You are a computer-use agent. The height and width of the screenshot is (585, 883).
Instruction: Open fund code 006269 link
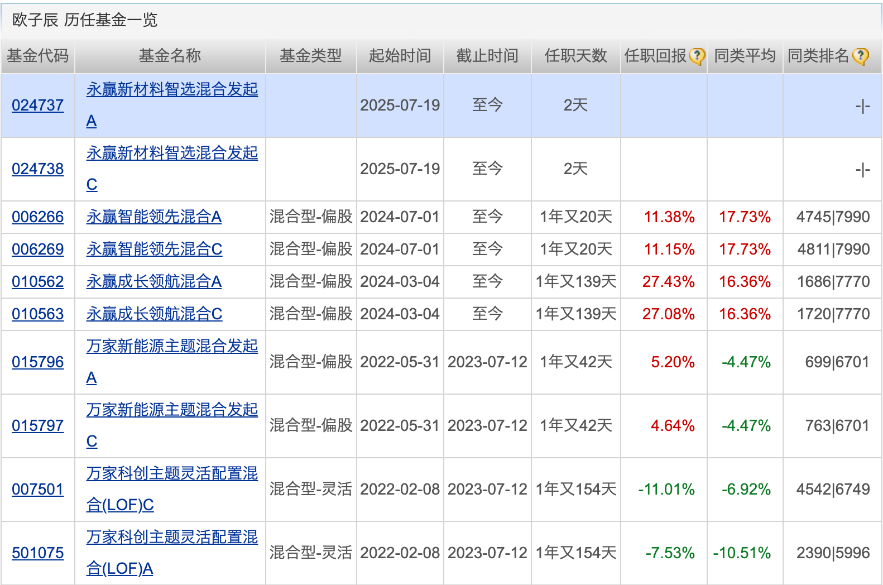(38, 249)
